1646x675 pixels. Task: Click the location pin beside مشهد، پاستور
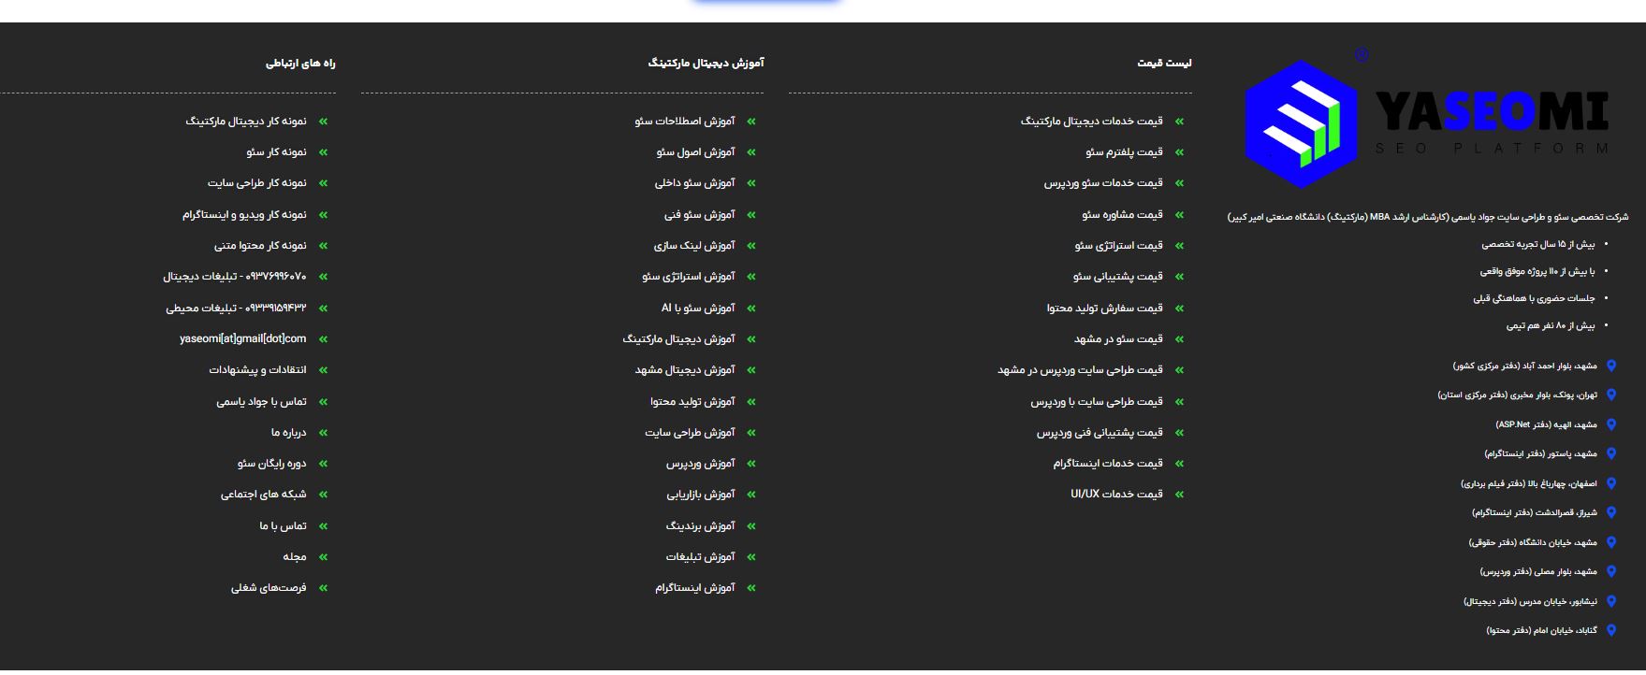click(1611, 454)
